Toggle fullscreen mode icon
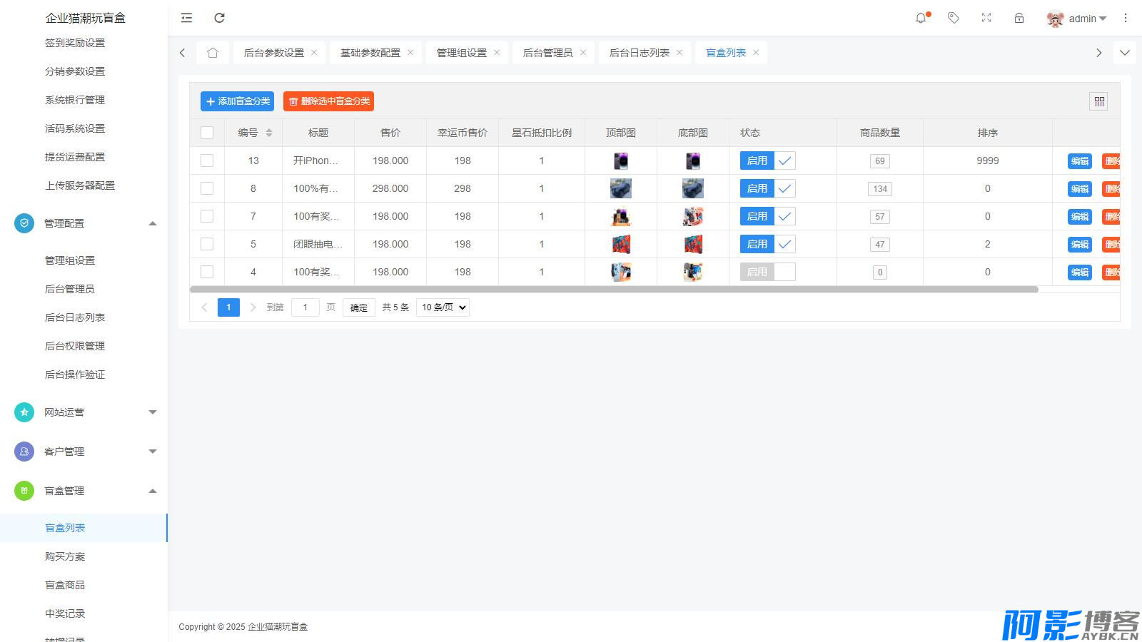 (x=986, y=18)
